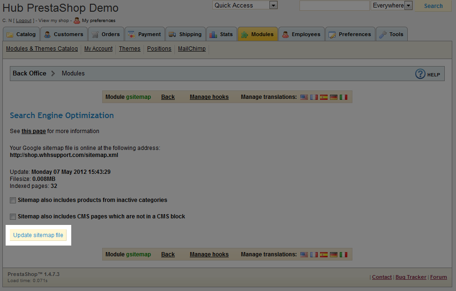Pick the Spanish flag in top translations bar
Image resolution: width=456 pixels, height=291 pixels.
coord(324,97)
